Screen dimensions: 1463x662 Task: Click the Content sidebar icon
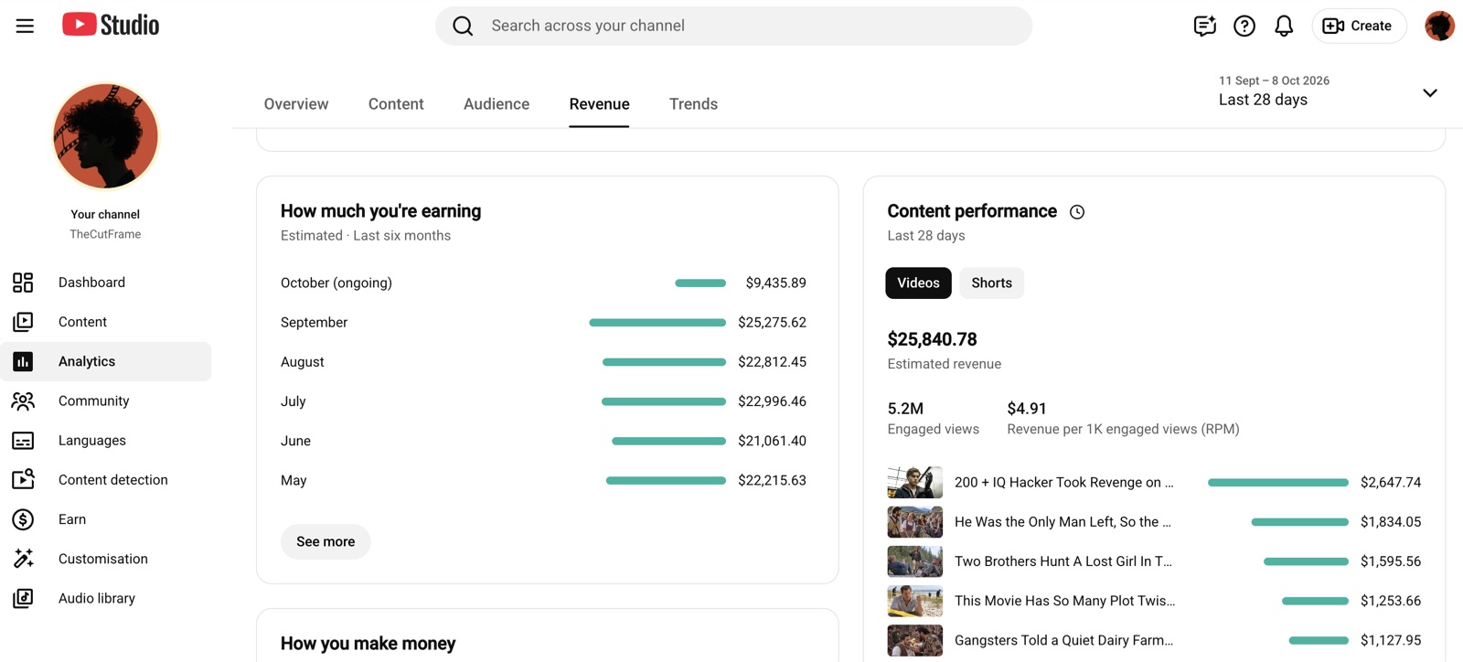tap(23, 322)
